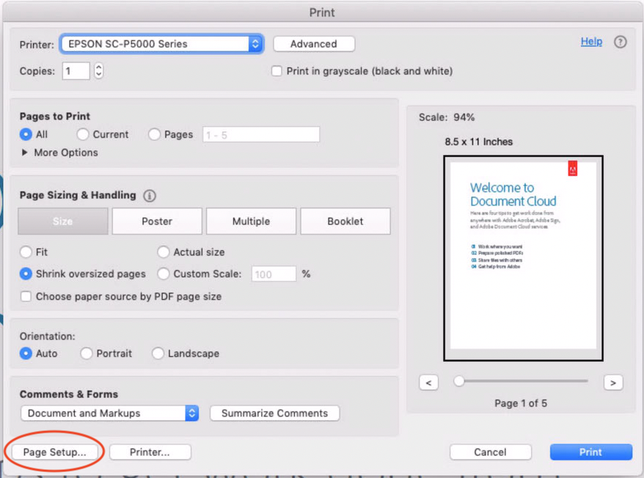The width and height of the screenshot is (644, 478).
Task: Select Shrink oversized pages option
Action: [26, 273]
